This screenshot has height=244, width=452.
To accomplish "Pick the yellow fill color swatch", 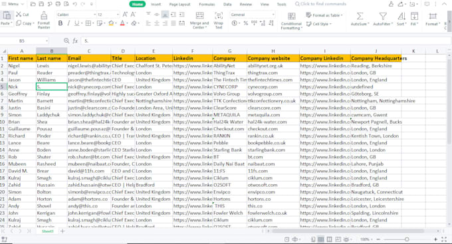I will click(111, 23).
